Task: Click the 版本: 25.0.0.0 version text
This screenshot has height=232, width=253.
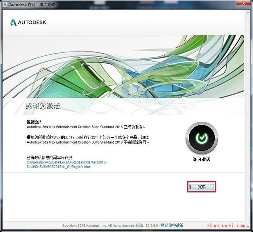Action: [x=147, y=225]
